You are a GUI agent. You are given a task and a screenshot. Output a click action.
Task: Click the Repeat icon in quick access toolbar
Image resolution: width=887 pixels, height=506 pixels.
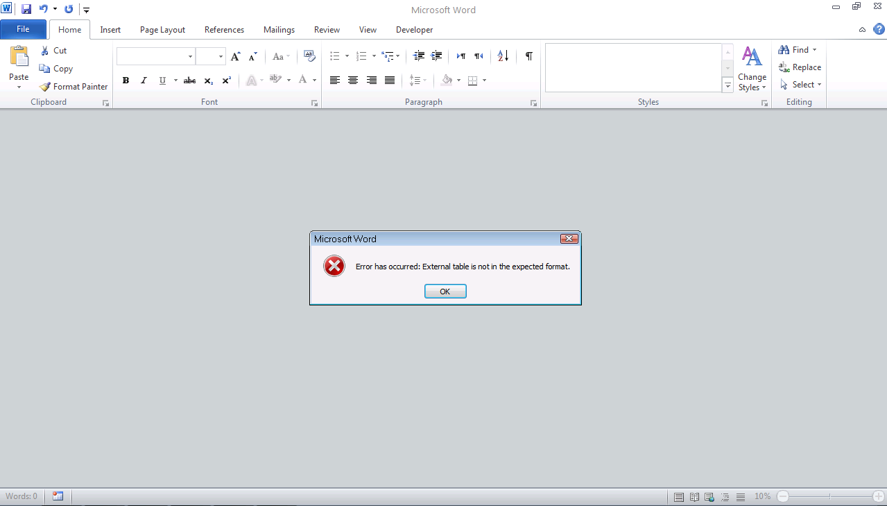(69, 10)
